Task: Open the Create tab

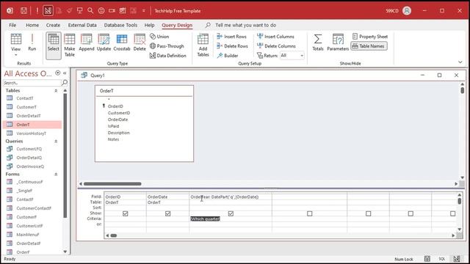Action: [53, 25]
